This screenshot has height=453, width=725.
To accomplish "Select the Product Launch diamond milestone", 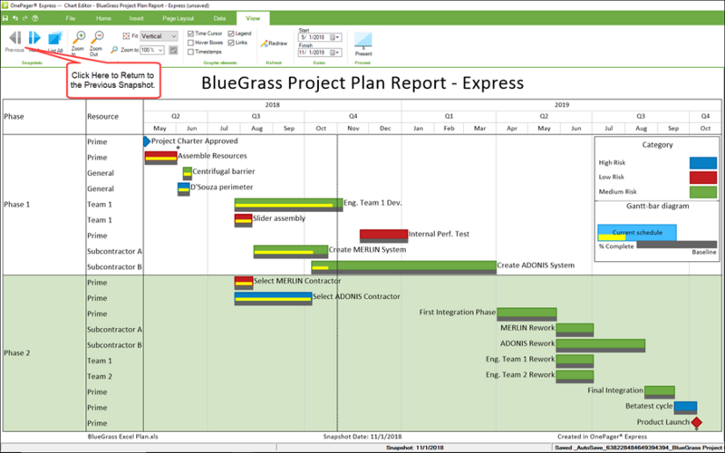I will pos(696,422).
